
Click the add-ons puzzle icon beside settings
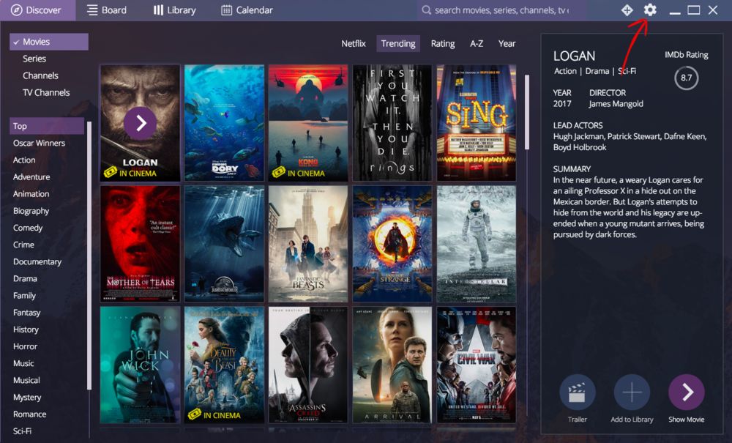point(627,10)
